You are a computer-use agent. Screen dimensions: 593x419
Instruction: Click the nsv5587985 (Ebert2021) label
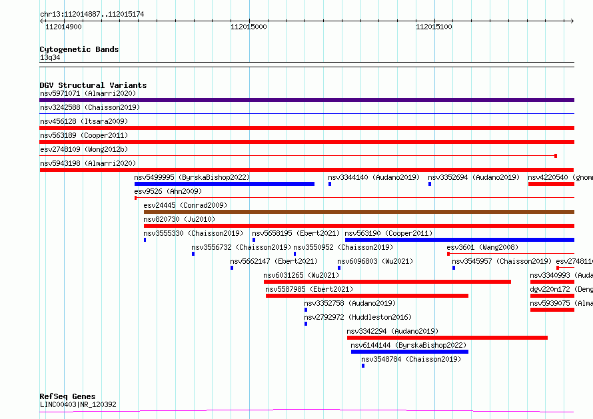[x=309, y=289]
